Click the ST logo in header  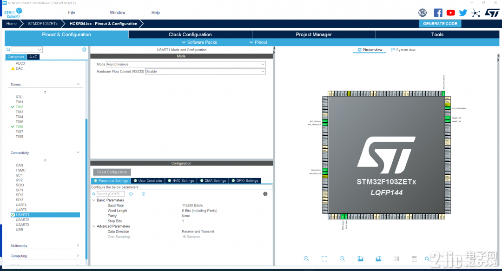(492, 13)
